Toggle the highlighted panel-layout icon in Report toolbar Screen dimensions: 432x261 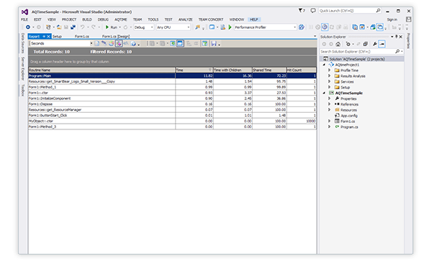[x=180, y=43]
